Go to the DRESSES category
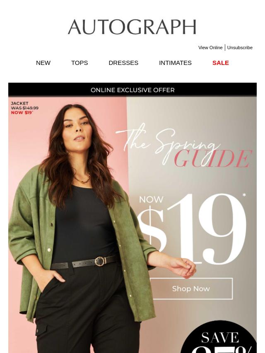 pyautogui.click(x=123, y=63)
